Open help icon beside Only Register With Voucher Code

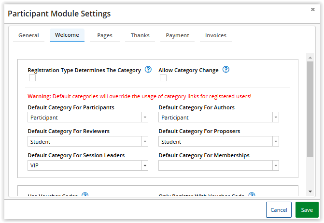(x=252, y=194)
